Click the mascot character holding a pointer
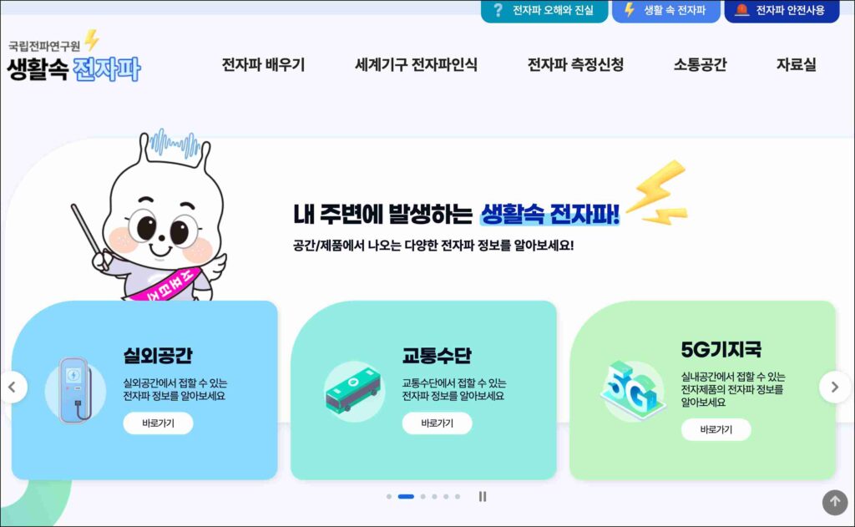This screenshot has height=527, width=855. pyautogui.click(x=154, y=215)
